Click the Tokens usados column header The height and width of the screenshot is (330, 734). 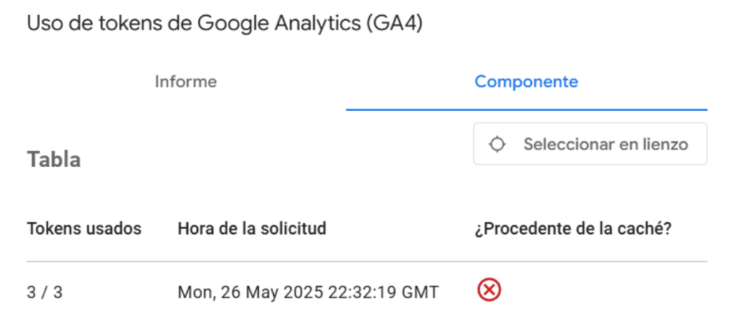point(84,229)
